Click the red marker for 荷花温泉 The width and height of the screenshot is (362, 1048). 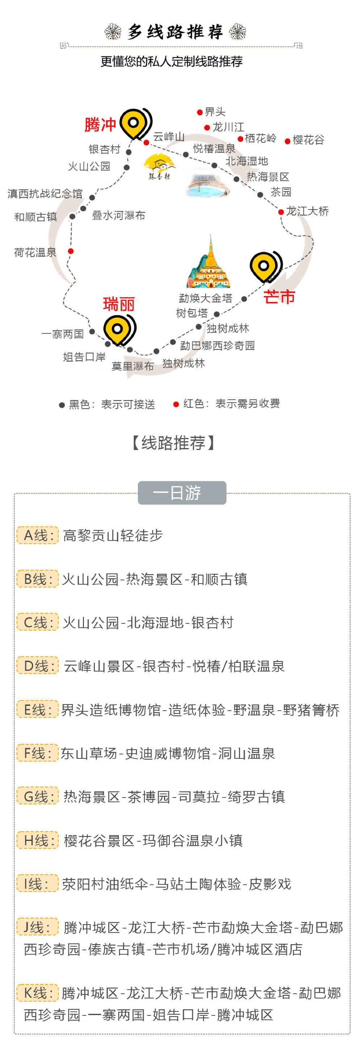point(71,251)
